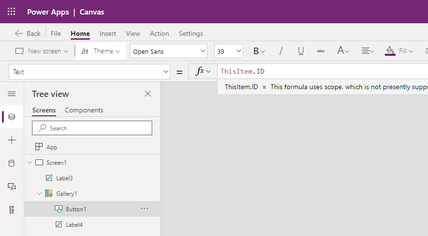Open the View tab
This screenshot has height=236, width=428.
(133, 33)
